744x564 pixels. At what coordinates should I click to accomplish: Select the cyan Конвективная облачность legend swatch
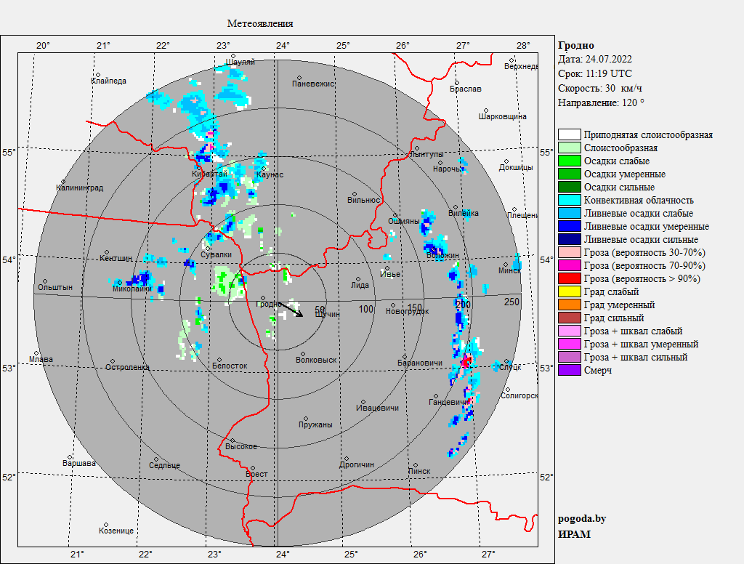(570, 201)
